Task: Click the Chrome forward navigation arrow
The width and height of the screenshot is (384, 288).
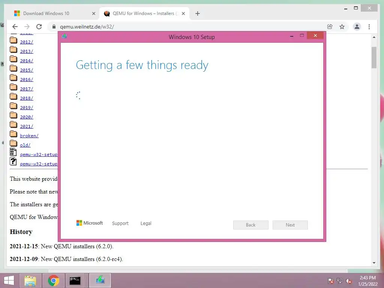Action: (x=27, y=27)
